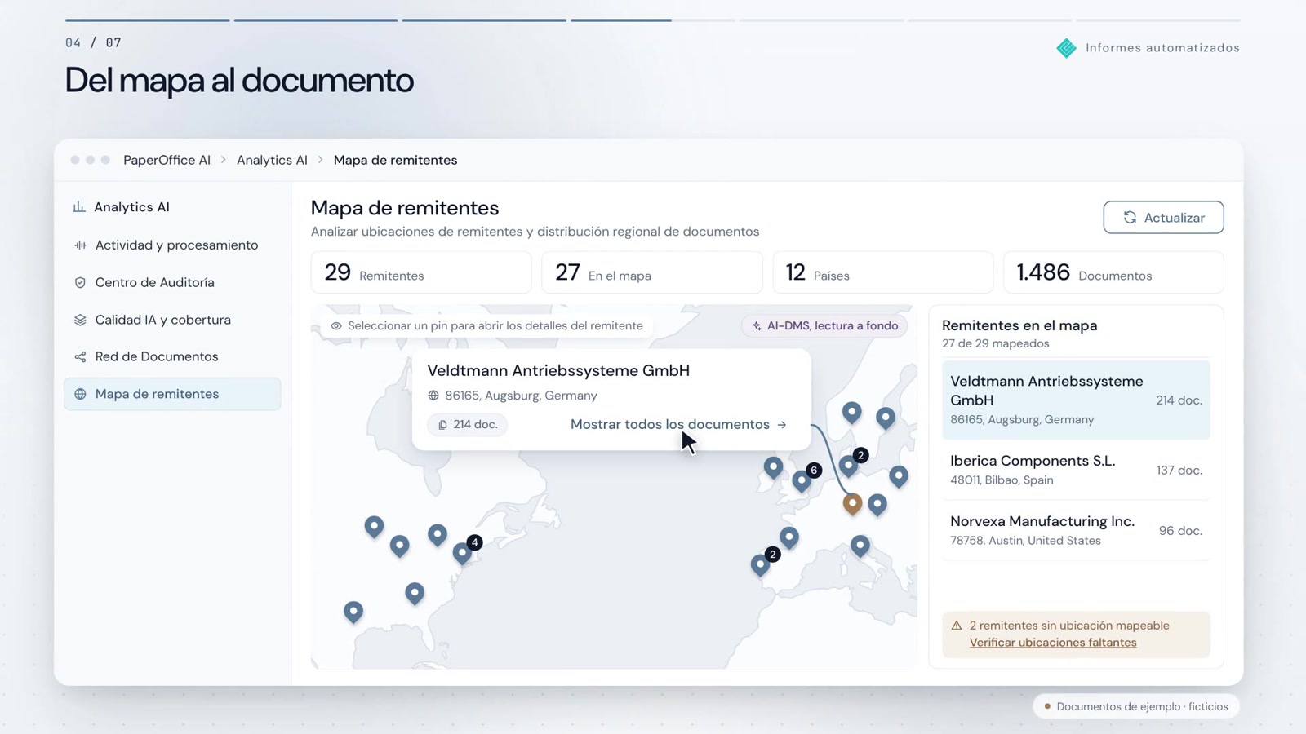Open Centro de Auditoría in sidebar

172,282
